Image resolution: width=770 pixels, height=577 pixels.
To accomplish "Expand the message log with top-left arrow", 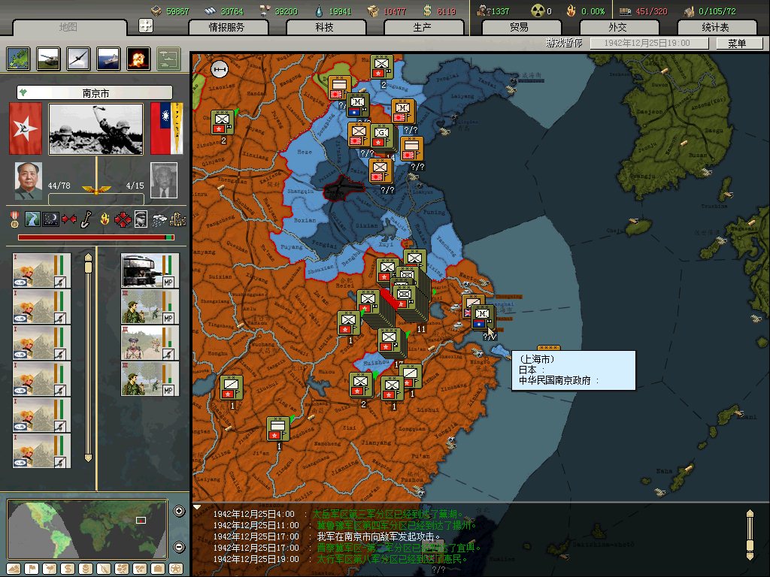I will pos(198,507).
